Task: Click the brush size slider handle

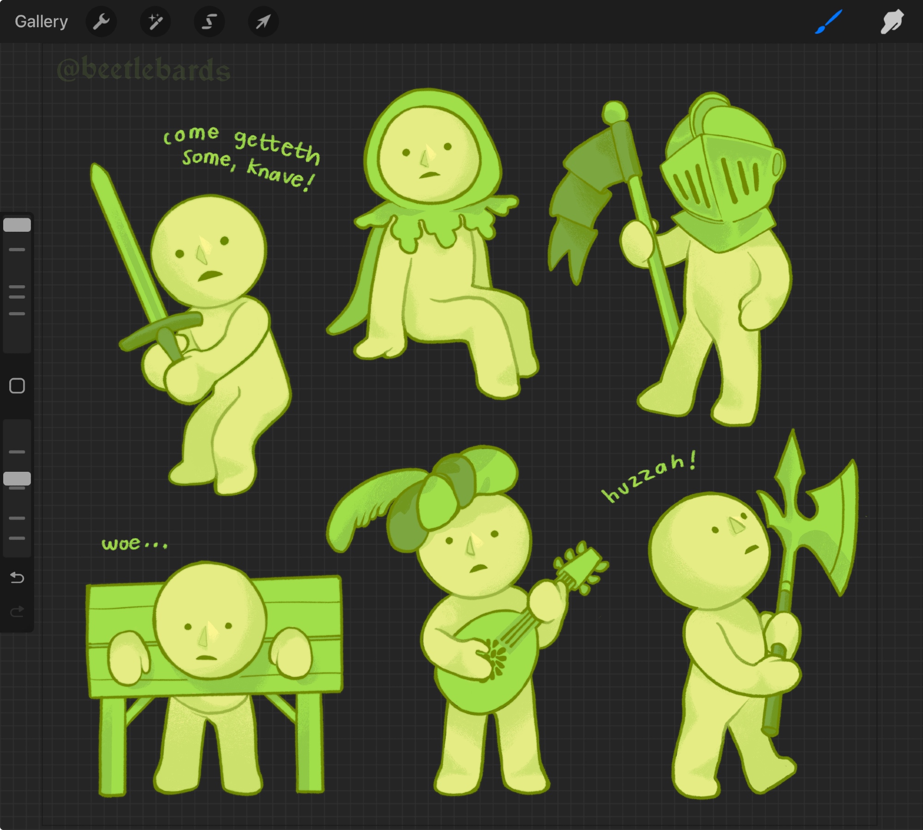Action: tap(17, 225)
